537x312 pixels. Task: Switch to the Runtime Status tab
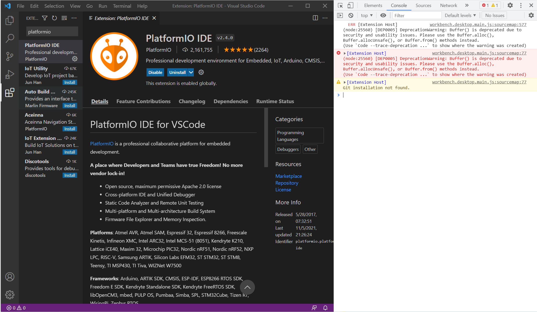pos(275,101)
